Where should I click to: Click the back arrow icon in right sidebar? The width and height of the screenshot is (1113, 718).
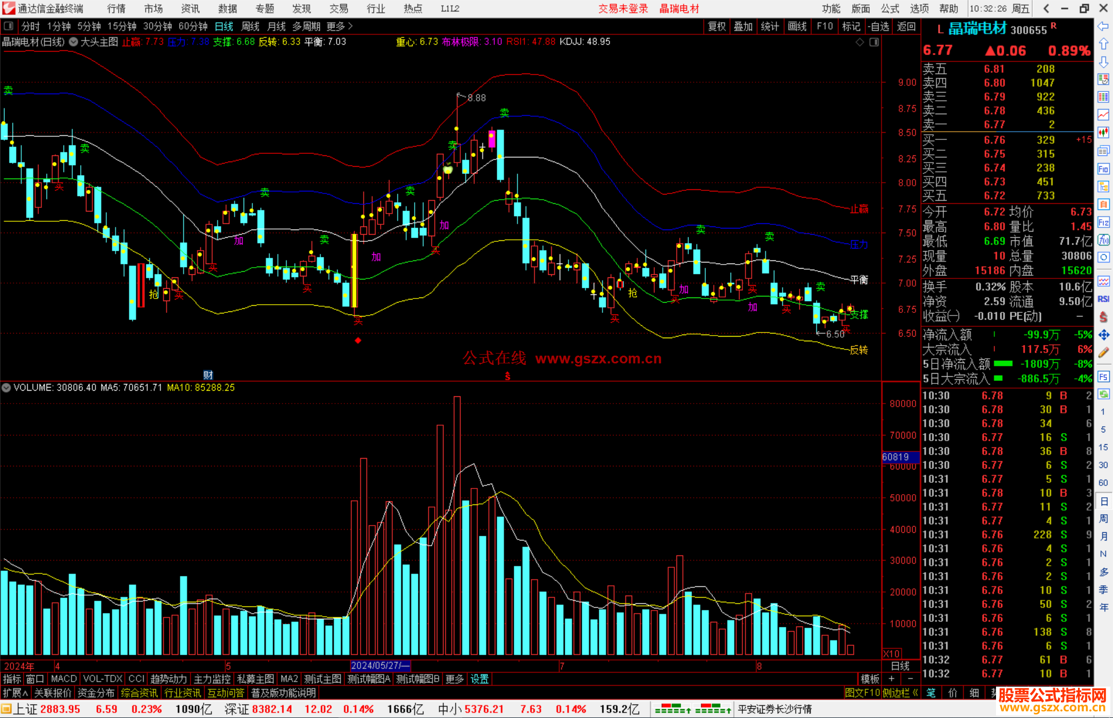(1103, 26)
